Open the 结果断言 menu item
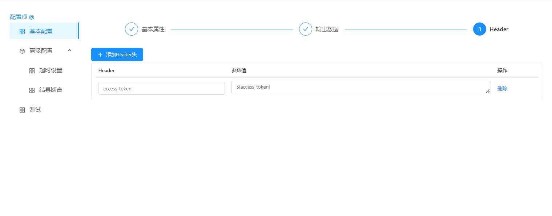 (x=51, y=90)
